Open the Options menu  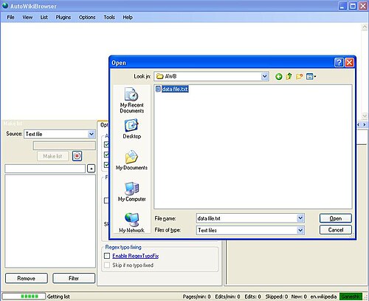87,17
